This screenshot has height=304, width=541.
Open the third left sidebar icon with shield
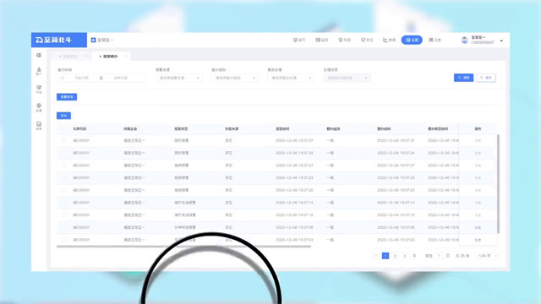click(39, 90)
